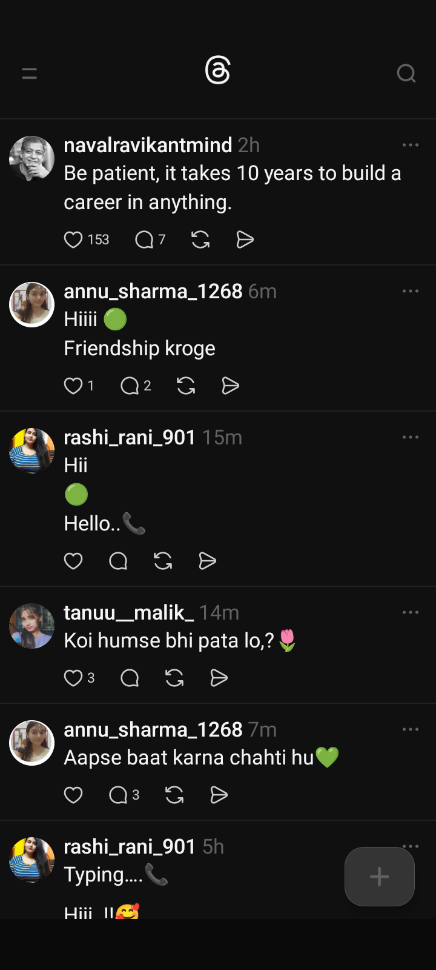Screen dimensions: 436x970
Task: Repost the navalravikantmind thread
Action: point(200,240)
